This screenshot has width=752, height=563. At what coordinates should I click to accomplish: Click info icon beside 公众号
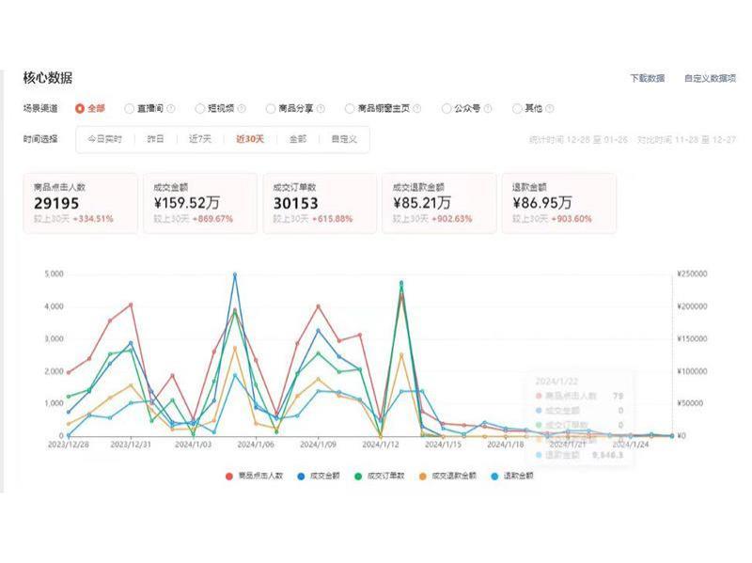click(488, 109)
